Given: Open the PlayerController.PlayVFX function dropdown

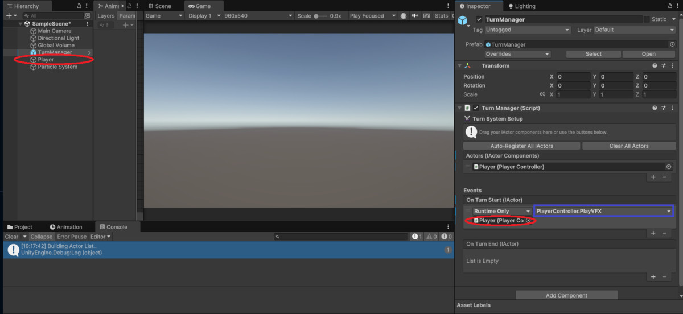Looking at the screenshot, I should click(x=603, y=211).
